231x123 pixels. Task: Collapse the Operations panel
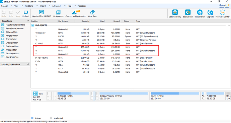coord(28,21)
